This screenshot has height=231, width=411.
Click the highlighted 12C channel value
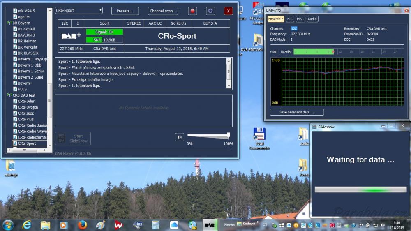[294, 28]
